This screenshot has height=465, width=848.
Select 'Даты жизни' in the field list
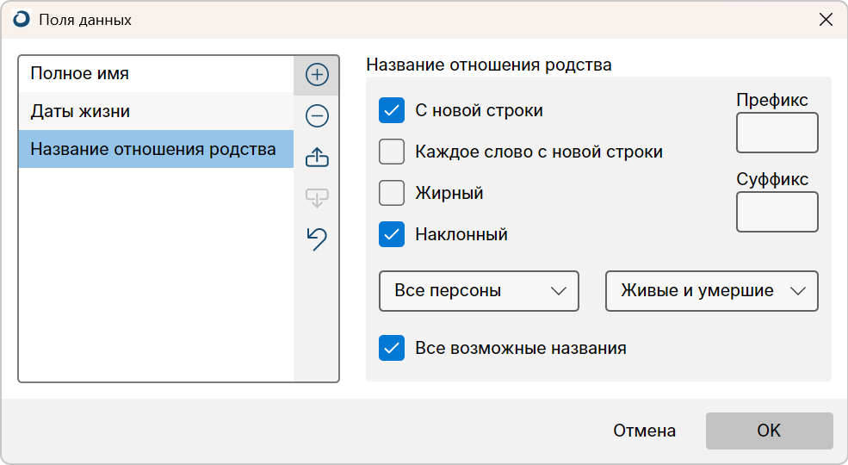coord(157,111)
